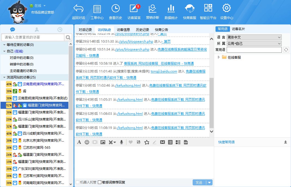Open the 所属 公用+自己 dropdown
Viewport: 291px width, 187px height.
pyautogui.click(x=254, y=43)
